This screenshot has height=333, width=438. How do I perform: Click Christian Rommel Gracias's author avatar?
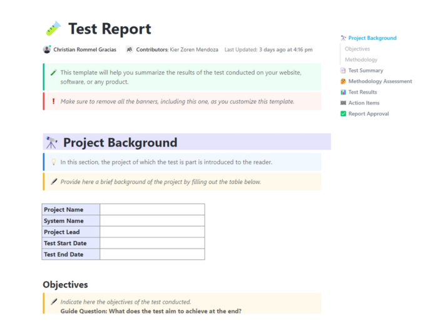point(47,49)
